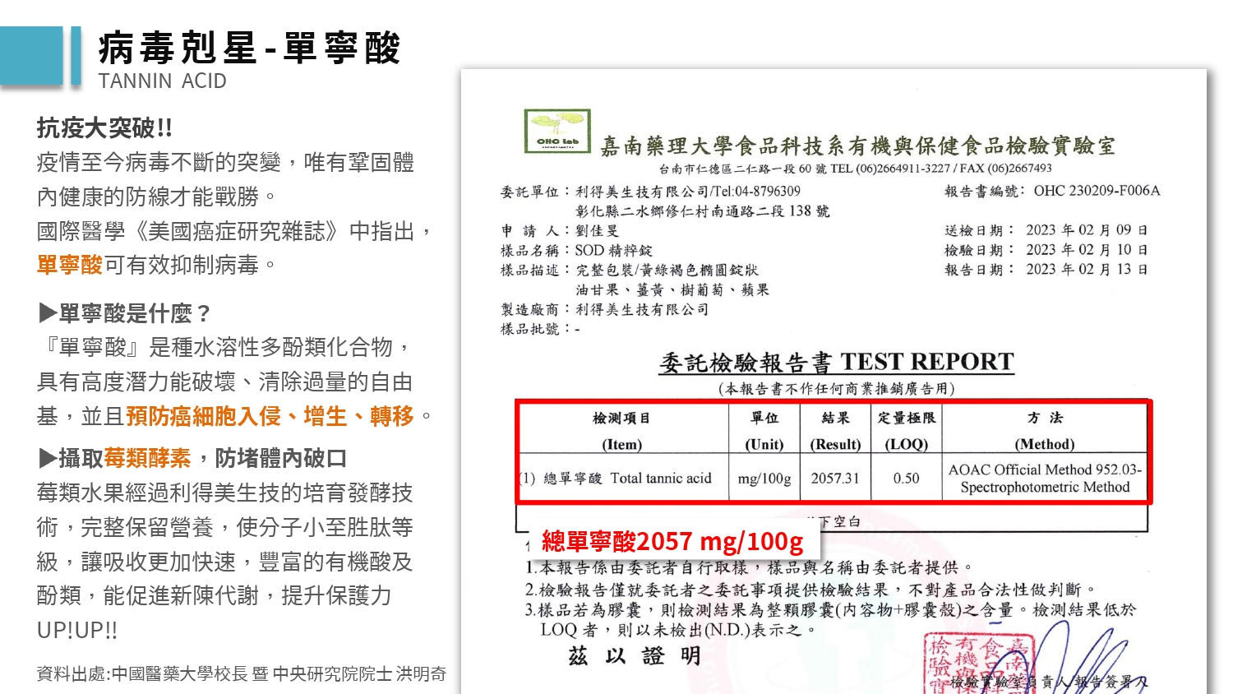This screenshot has height=694, width=1233.
Task: Click the triangle bullet before 攝取莓類酵素
Action: tap(48, 458)
